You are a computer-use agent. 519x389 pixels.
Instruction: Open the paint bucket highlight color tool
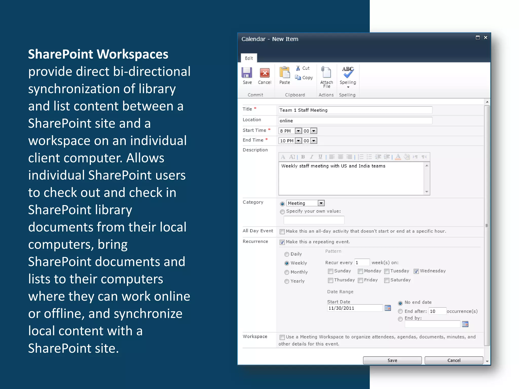tap(407, 157)
